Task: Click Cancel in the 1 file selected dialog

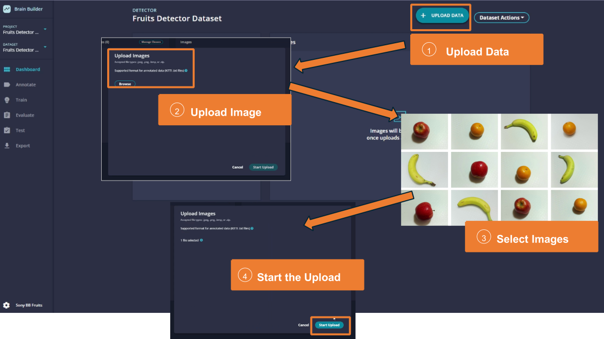Action: point(304,325)
